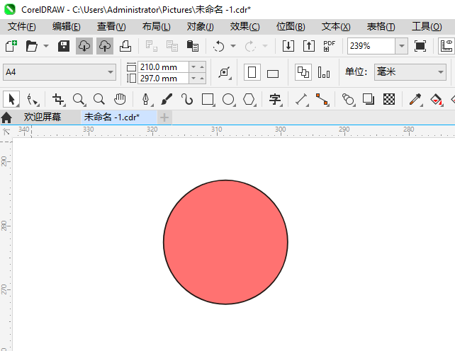The image size is (455, 351).
Task: Open the 对象(J) menu
Action: click(201, 27)
